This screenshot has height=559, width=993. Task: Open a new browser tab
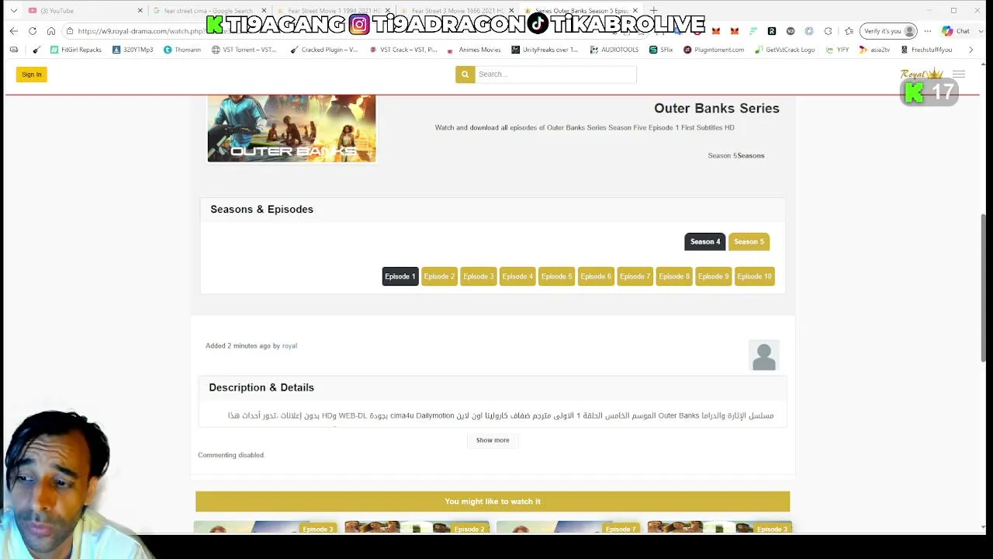(x=654, y=11)
